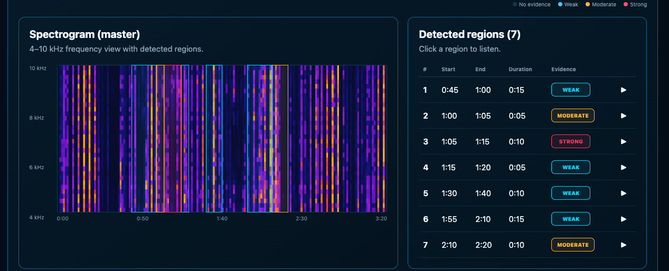The width and height of the screenshot is (669, 271).
Task: Click the end time 1:20 in row 4
Action: coord(483,167)
